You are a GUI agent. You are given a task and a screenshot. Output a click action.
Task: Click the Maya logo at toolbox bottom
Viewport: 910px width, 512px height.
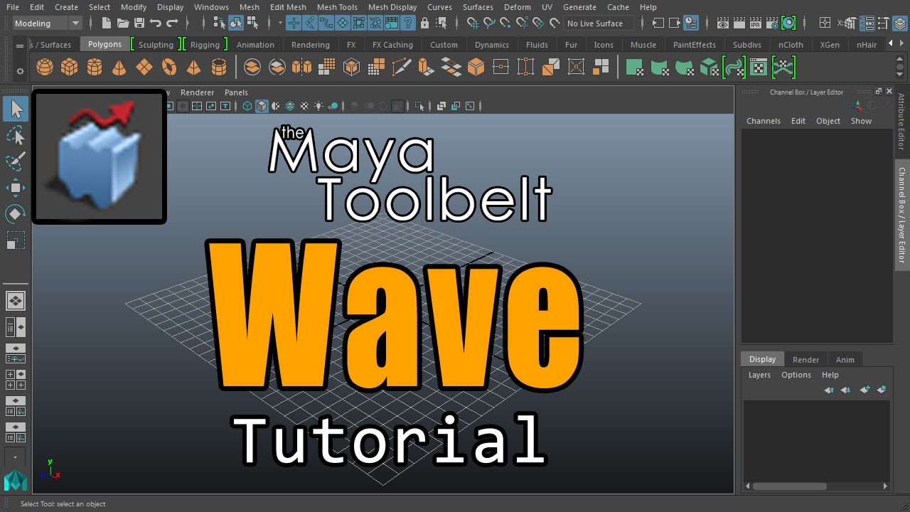[16, 481]
